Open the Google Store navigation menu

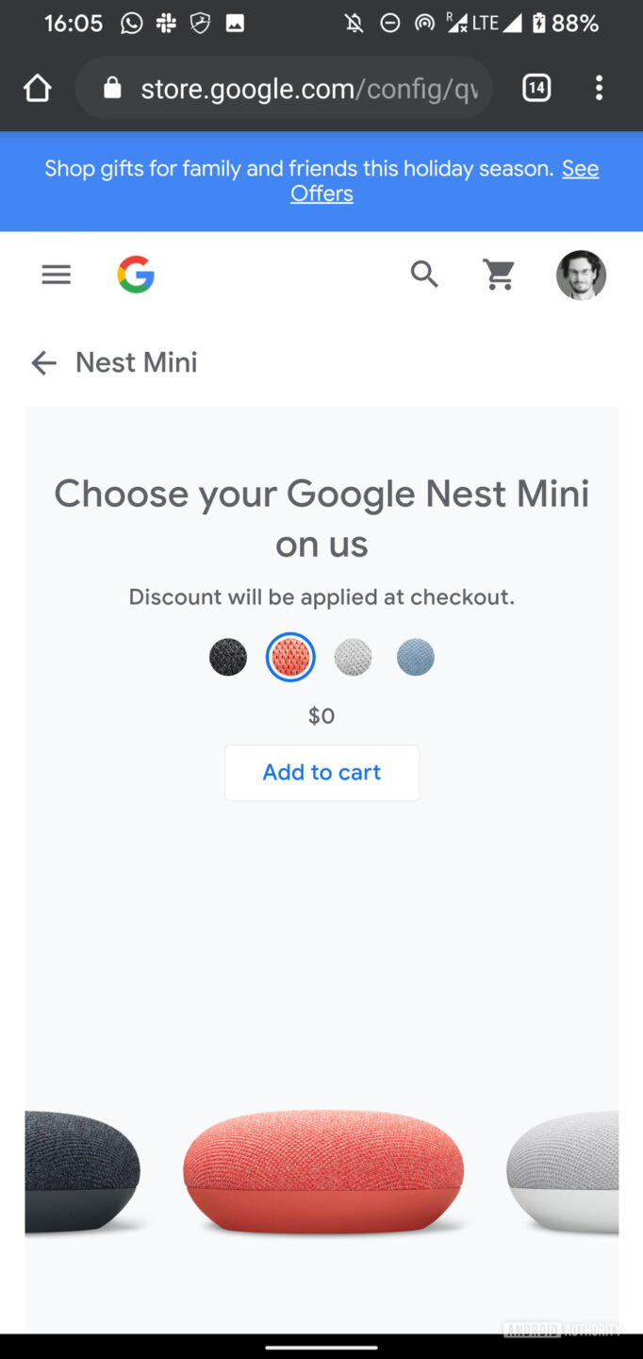[56, 274]
